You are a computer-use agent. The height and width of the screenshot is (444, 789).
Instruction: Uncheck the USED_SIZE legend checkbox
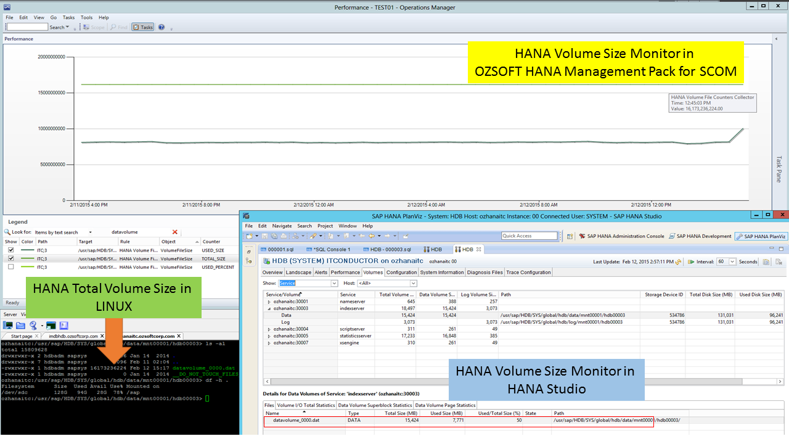(x=10, y=250)
